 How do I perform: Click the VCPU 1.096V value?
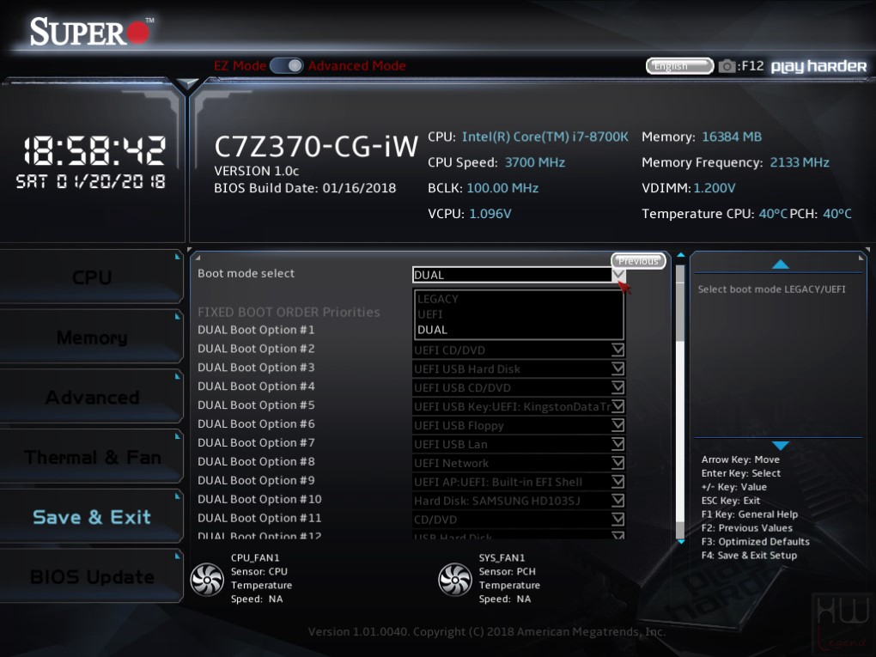coord(490,214)
